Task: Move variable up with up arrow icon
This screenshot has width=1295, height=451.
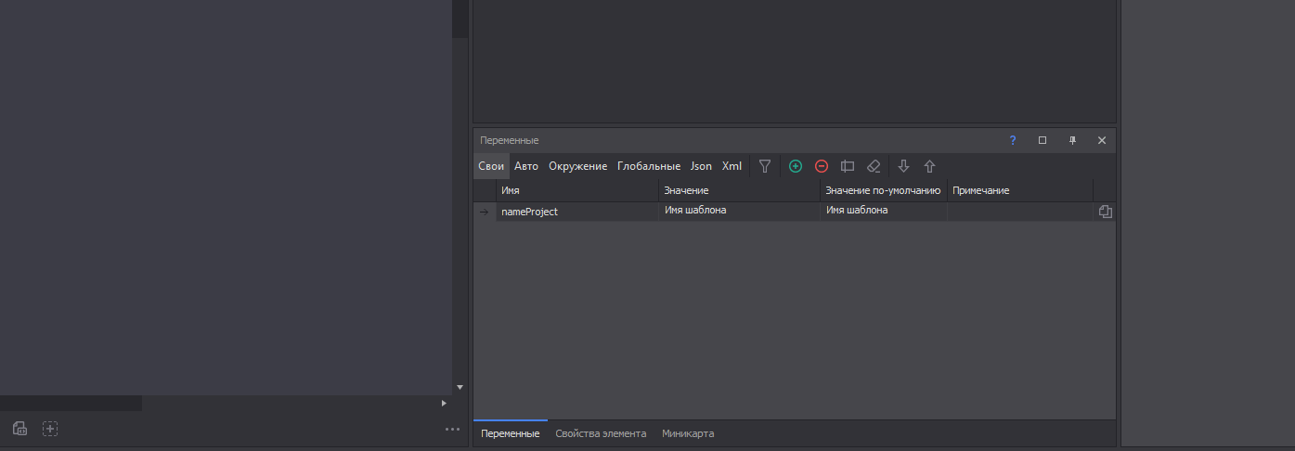Action: click(929, 166)
